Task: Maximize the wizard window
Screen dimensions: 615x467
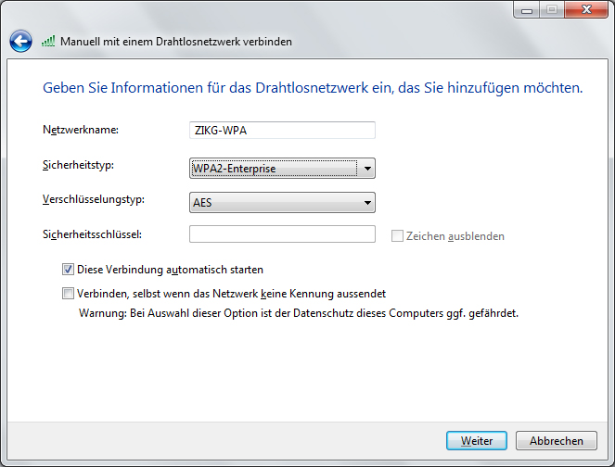Action: [552, 10]
